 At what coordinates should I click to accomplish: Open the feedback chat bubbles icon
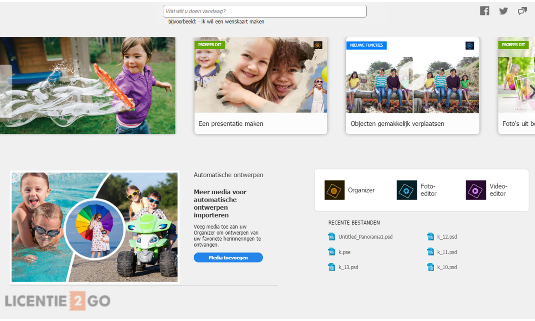[522, 11]
